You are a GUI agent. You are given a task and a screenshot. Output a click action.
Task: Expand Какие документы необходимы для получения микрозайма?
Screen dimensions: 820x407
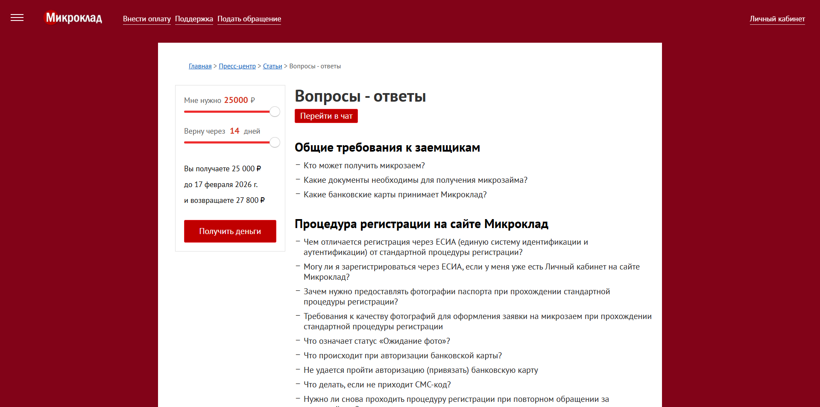[415, 180]
